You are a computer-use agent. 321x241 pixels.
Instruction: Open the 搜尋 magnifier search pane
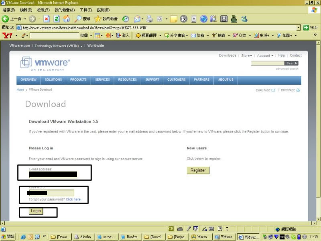[x=82, y=19]
